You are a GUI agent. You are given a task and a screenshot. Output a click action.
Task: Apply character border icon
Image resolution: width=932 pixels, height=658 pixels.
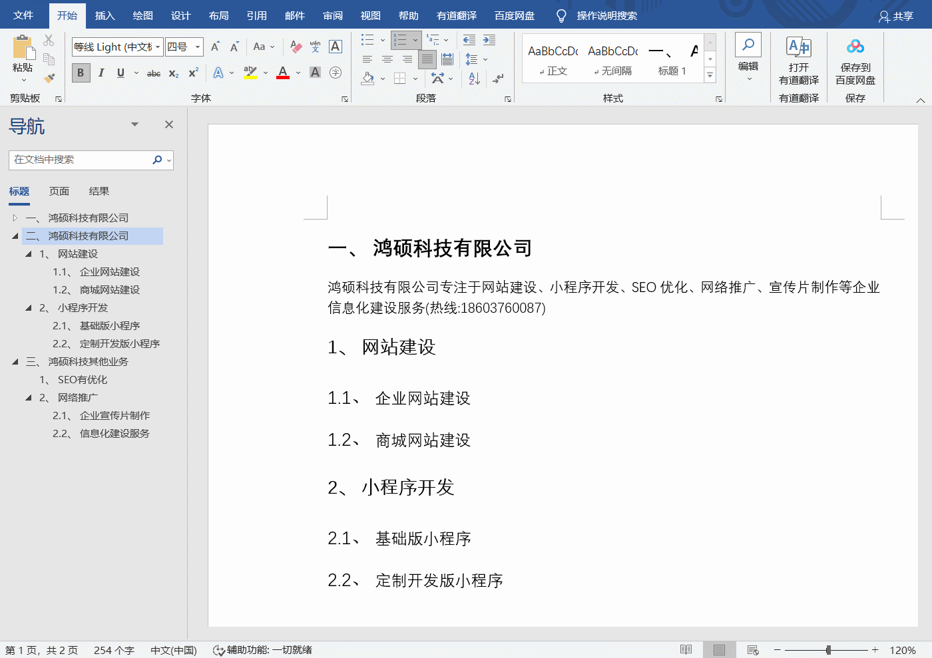pos(336,47)
